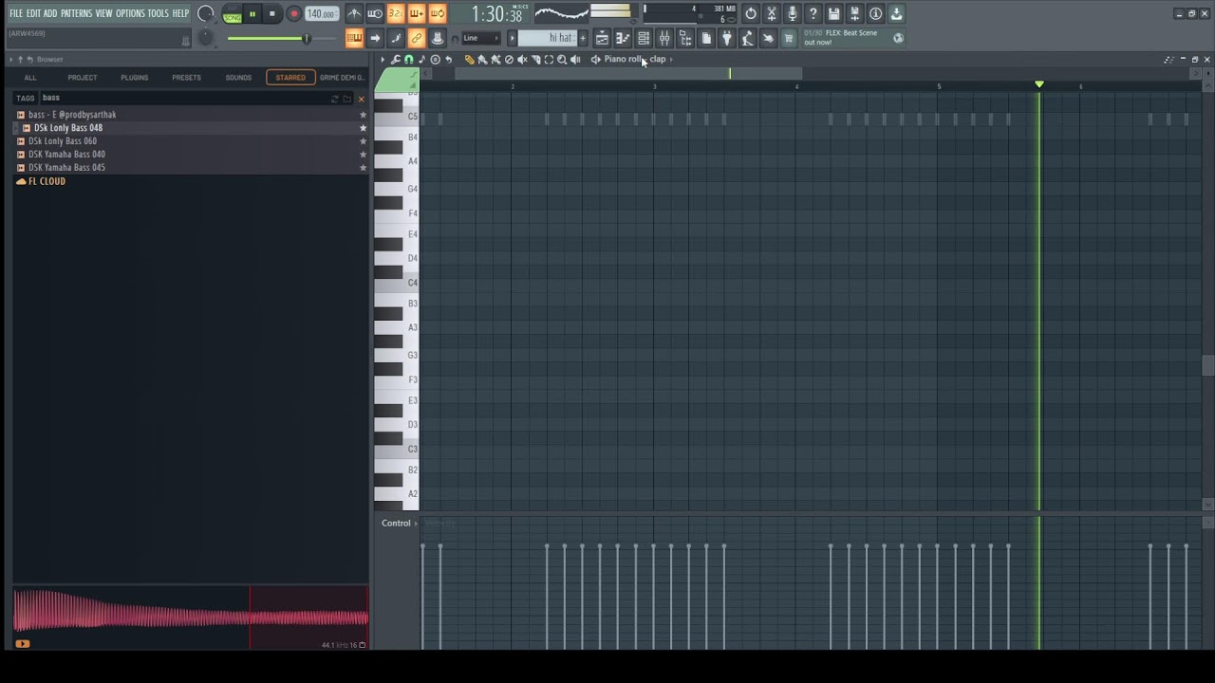Select the piano roll draw pencil tool
The width and height of the screenshot is (1215, 683).
pos(469,59)
